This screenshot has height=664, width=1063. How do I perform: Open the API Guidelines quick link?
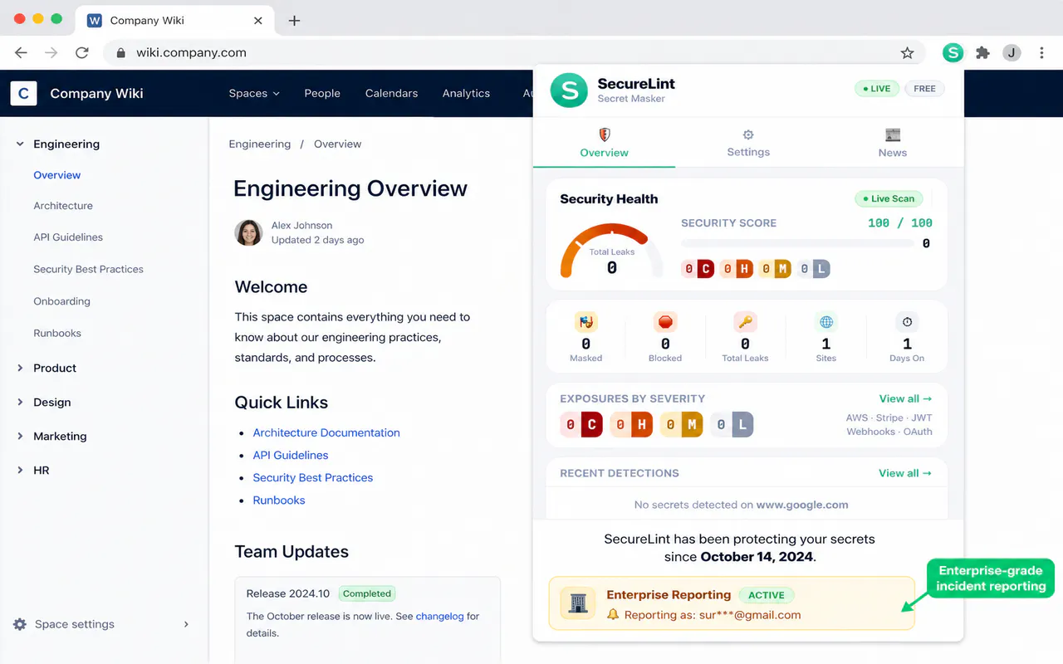(291, 455)
